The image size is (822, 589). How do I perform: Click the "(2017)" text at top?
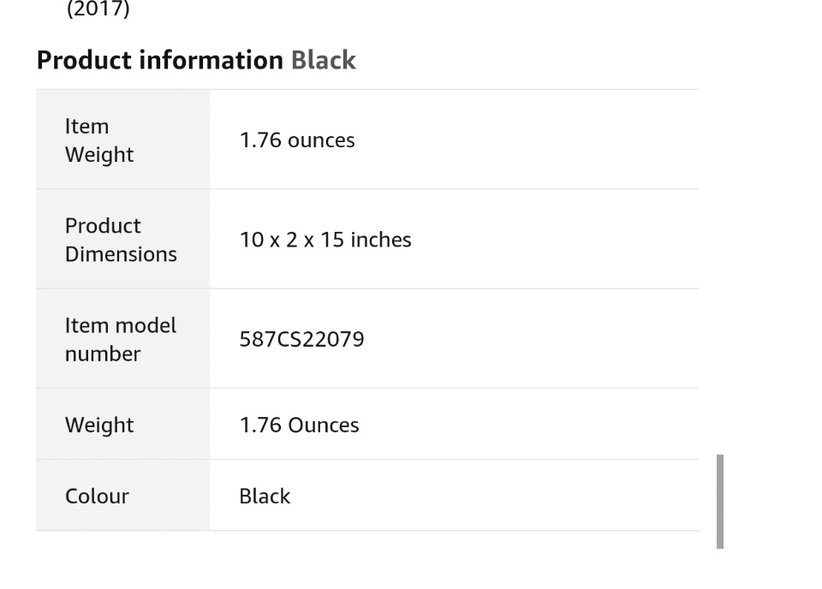[x=98, y=9]
